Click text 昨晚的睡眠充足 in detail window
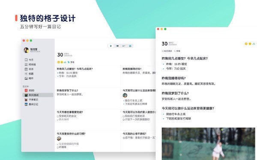The height and width of the screenshot is (160, 257). click(x=171, y=84)
